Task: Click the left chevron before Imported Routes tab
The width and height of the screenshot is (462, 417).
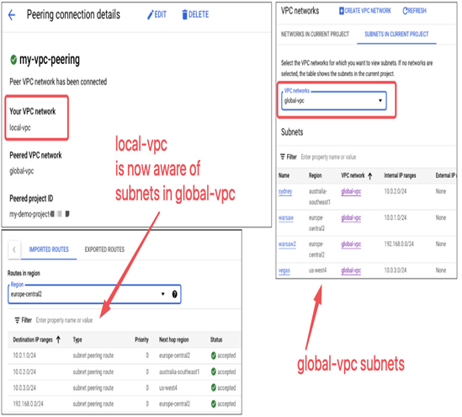Action: coord(14,250)
